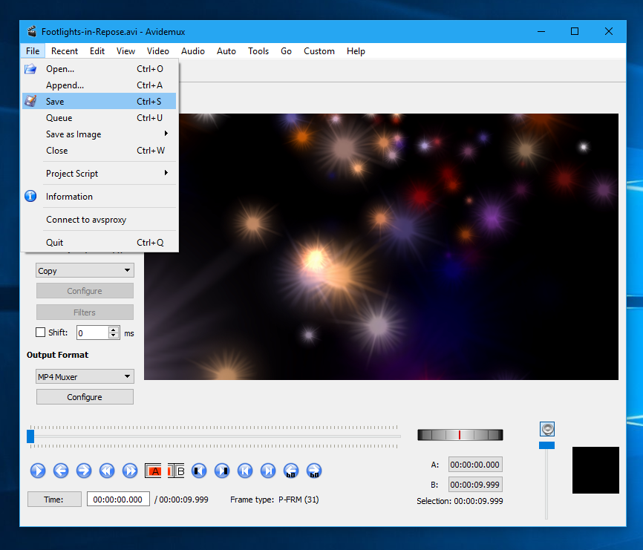Screen dimensions: 643x550
Task: Open the Go menu
Action: 287,50
